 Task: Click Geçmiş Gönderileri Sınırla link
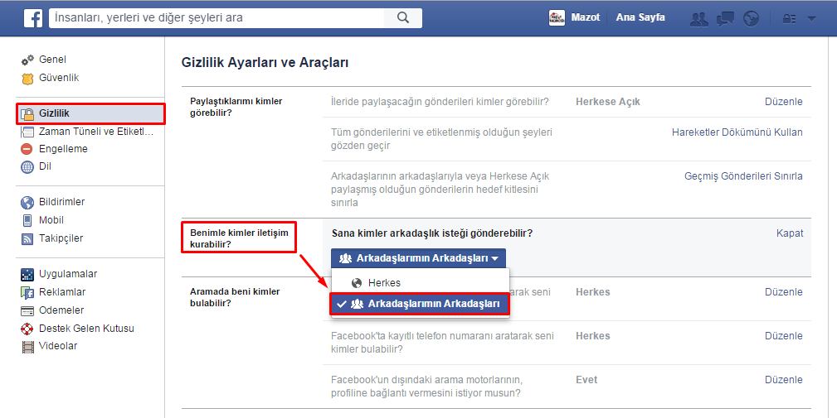click(x=742, y=176)
